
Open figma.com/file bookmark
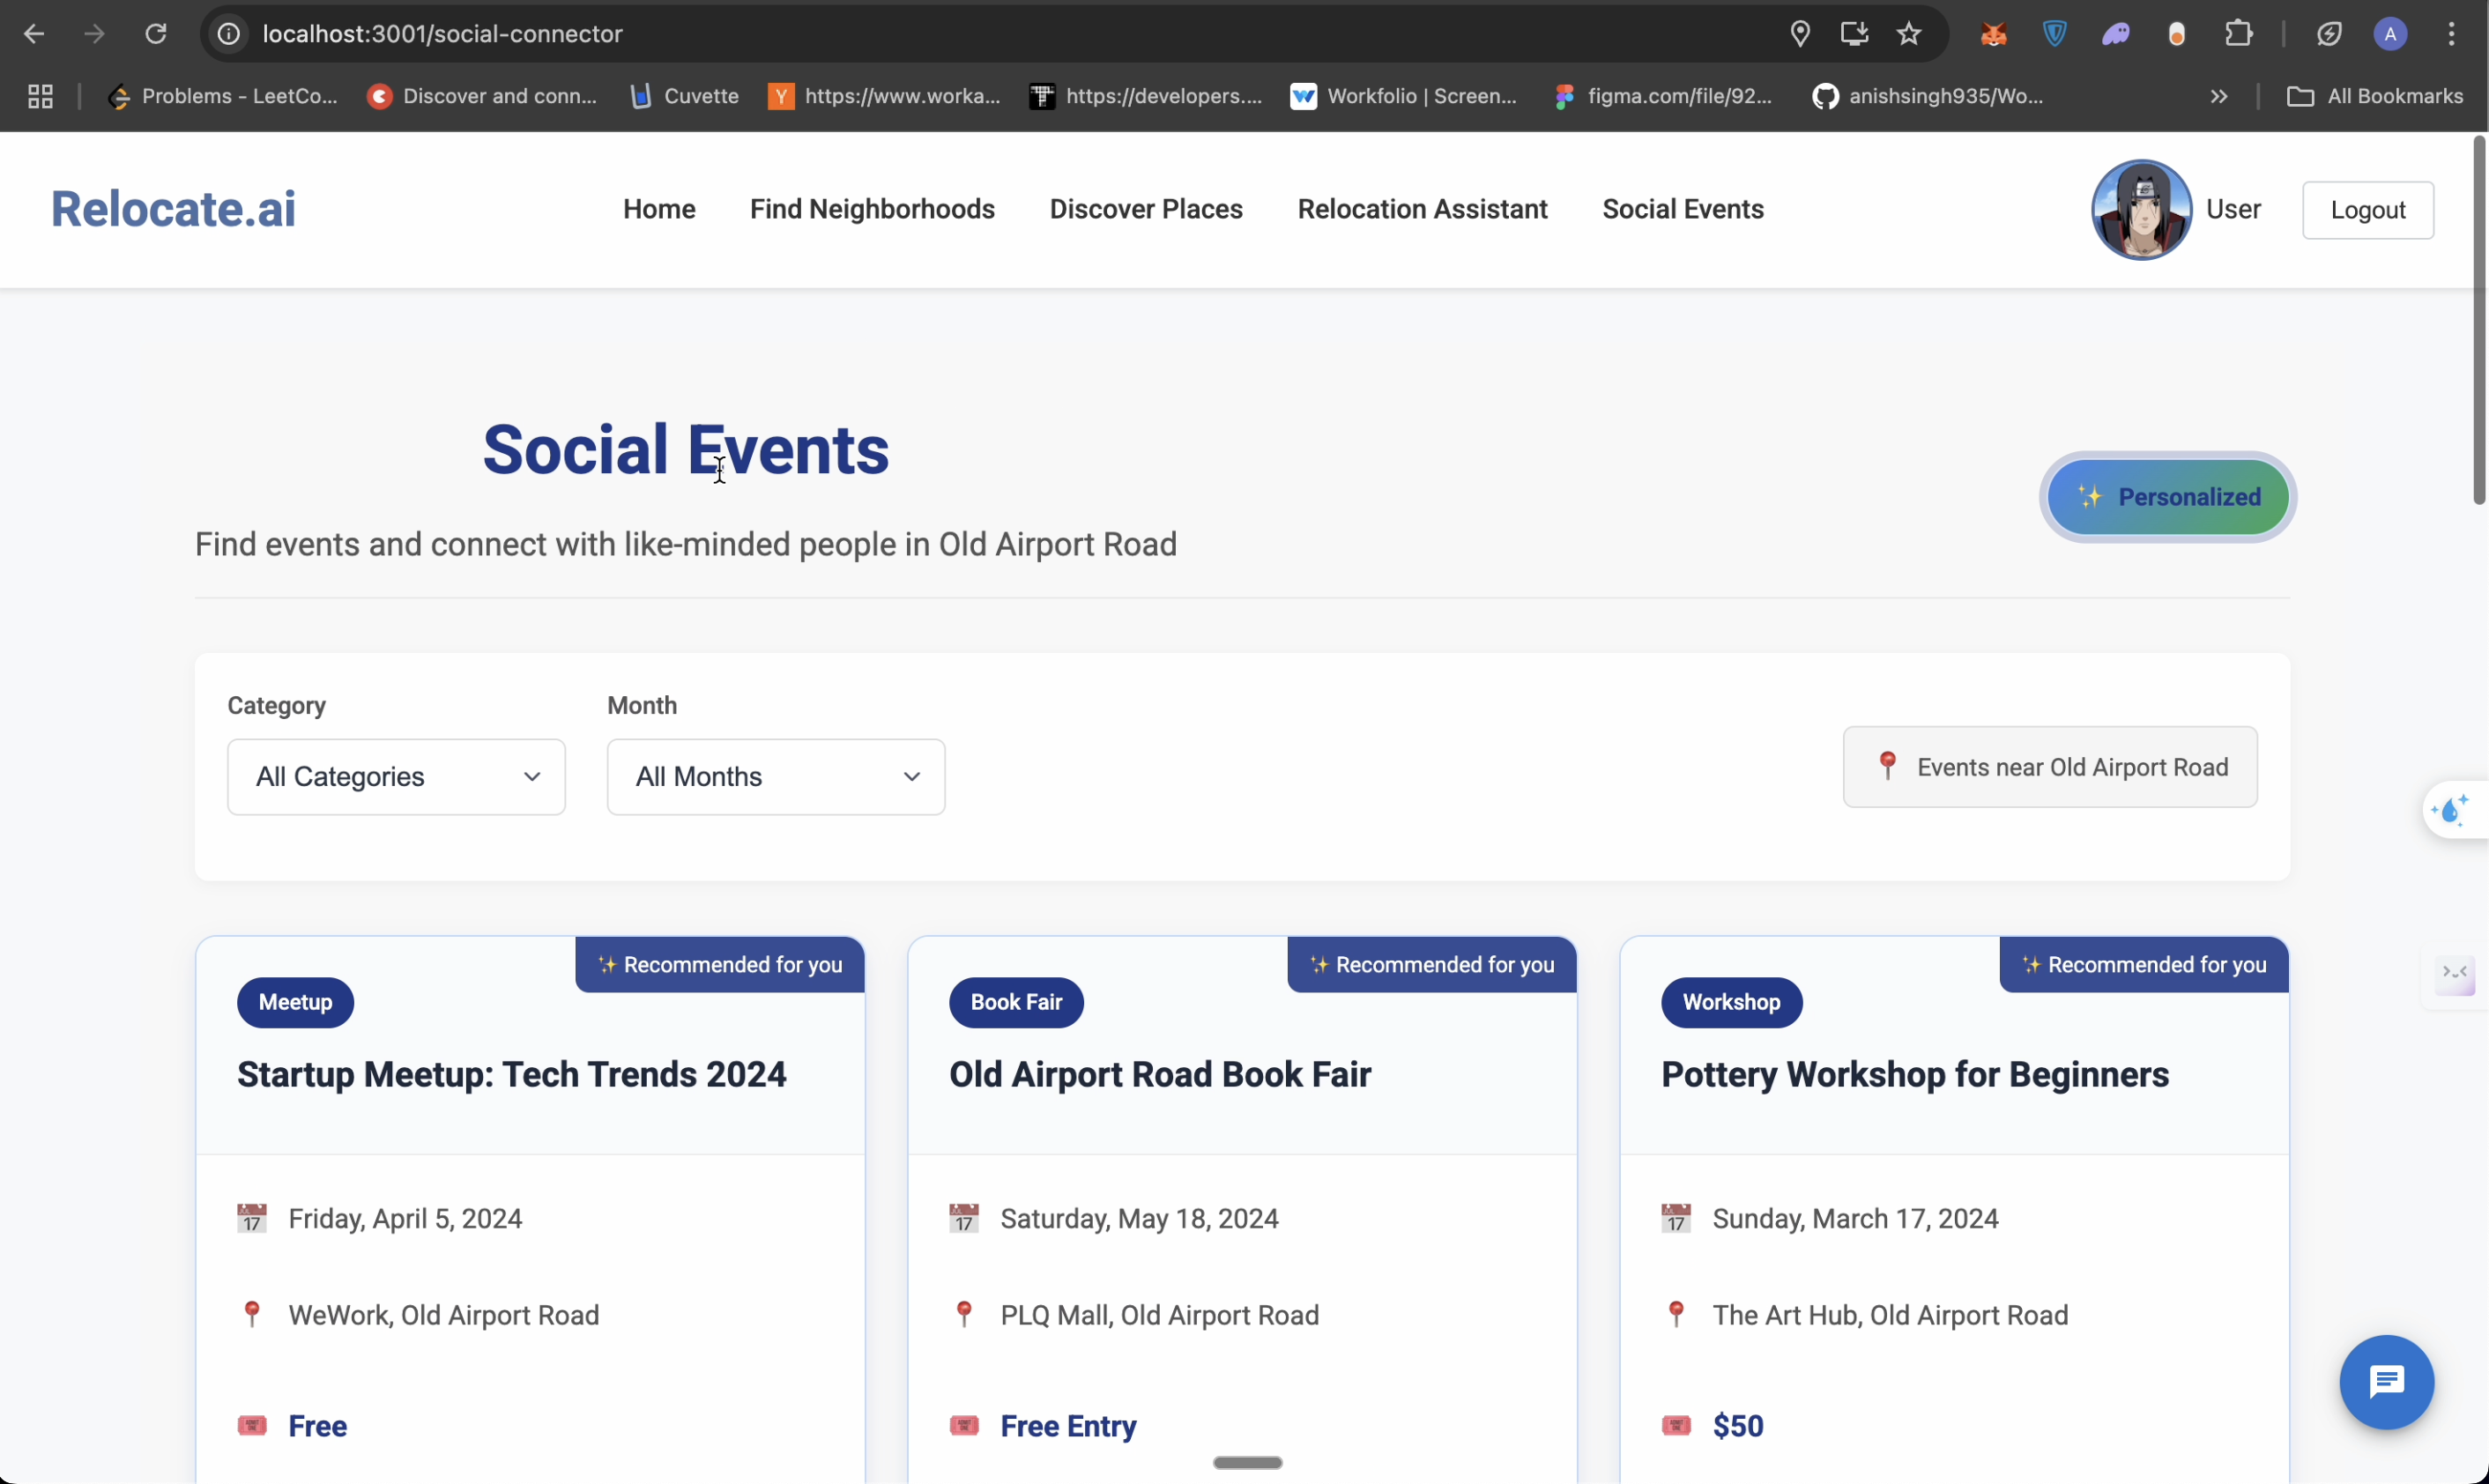[1663, 96]
